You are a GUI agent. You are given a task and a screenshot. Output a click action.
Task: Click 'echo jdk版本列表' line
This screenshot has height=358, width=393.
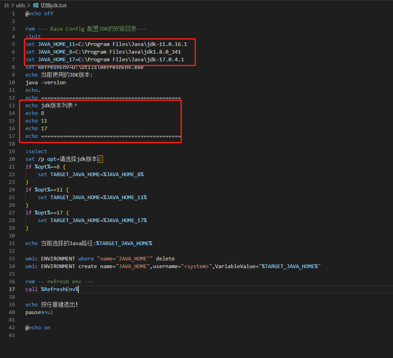coord(51,105)
